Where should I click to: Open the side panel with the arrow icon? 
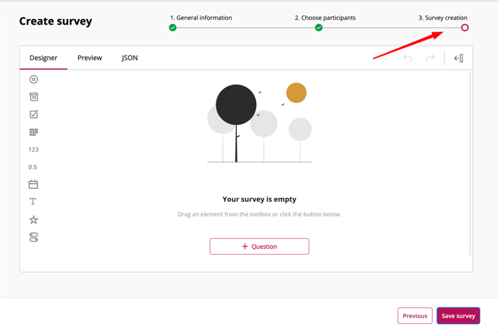[458, 58]
